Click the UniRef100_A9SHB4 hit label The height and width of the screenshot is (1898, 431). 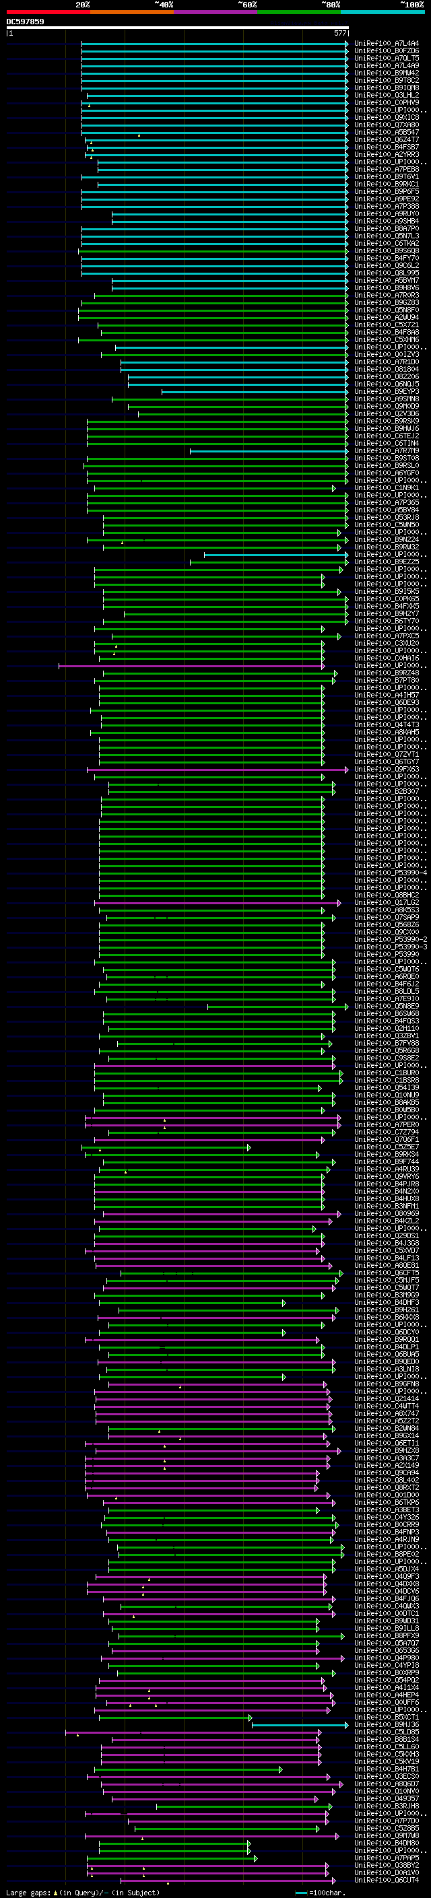point(387,221)
